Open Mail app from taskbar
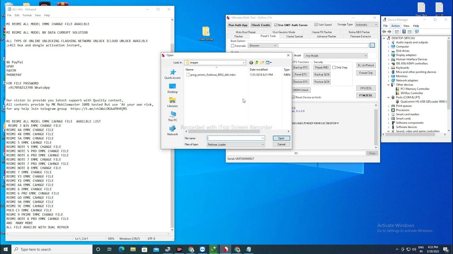Image resolution: width=453 pixels, height=254 pixels. pyautogui.click(x=156, y=249)
